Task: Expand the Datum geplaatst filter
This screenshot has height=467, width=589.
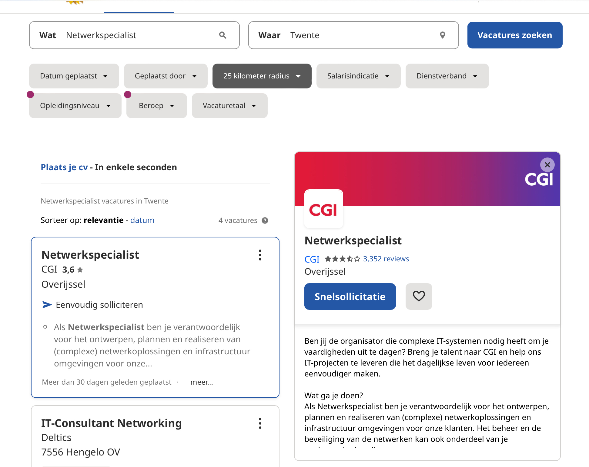Action: pos(74,76)
